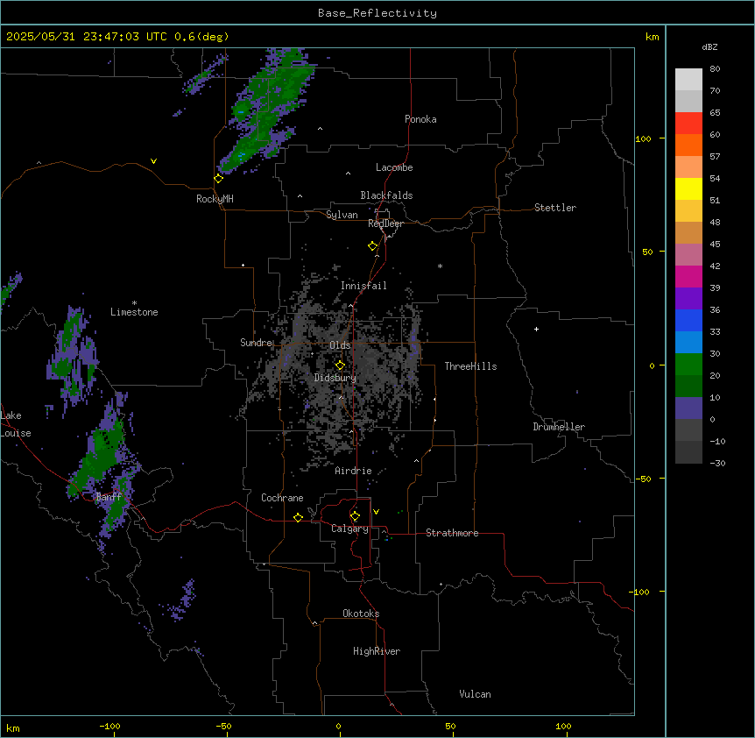Click the Sylvan label
755x738 pixels.
pos(342,215)
